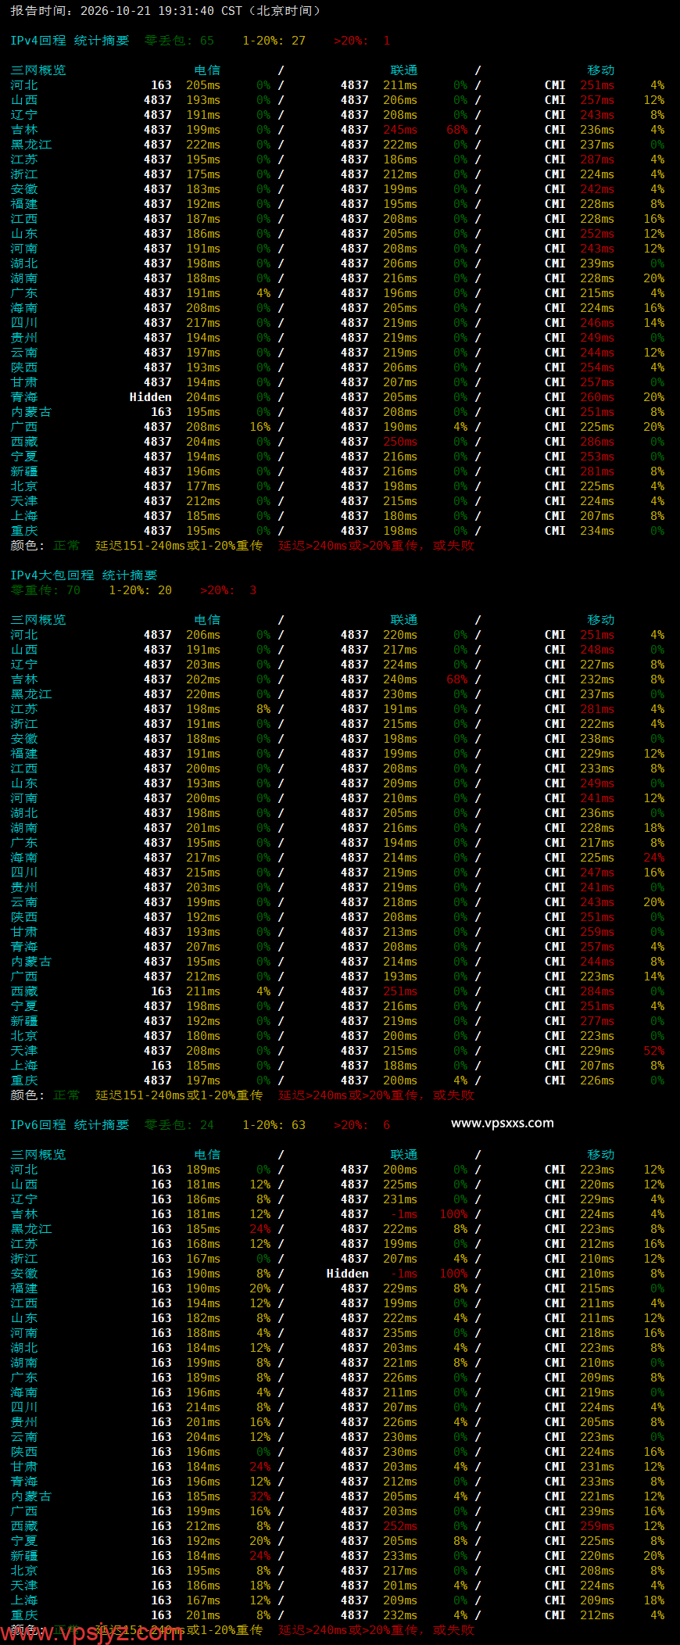This screenshot has height=1645, width=680.
Task: Click the "1-20%: 27" summary value
Action: (274, 41)
